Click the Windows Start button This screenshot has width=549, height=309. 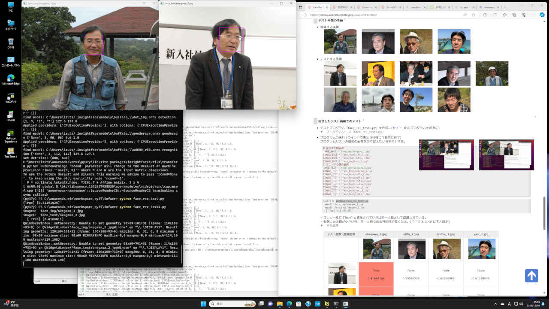pos(202,303)
